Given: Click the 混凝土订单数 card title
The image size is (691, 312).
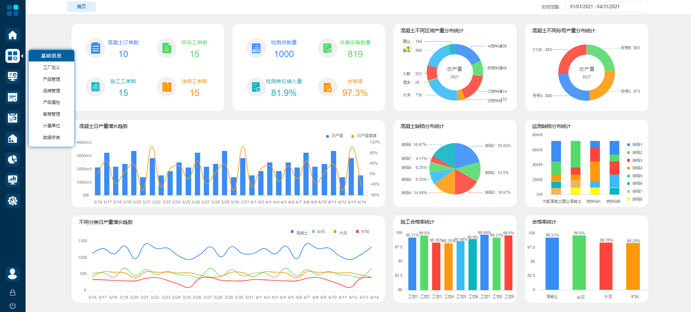Looking at the screenshot, I should coord(123,42).
